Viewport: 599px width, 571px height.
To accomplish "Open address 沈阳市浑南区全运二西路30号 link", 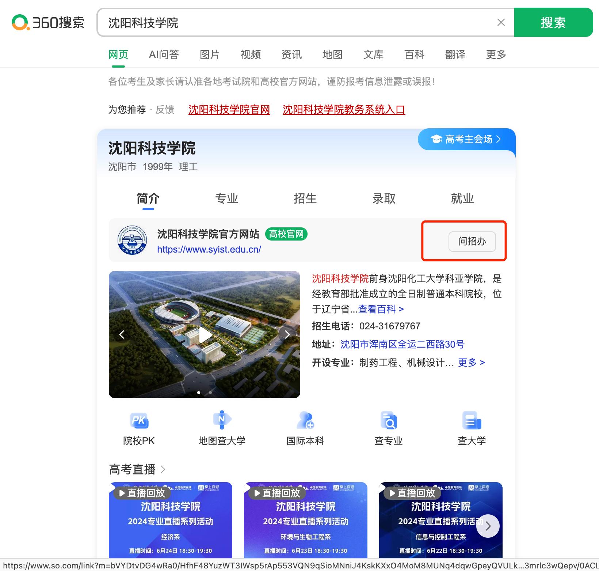I will (402, 344).
